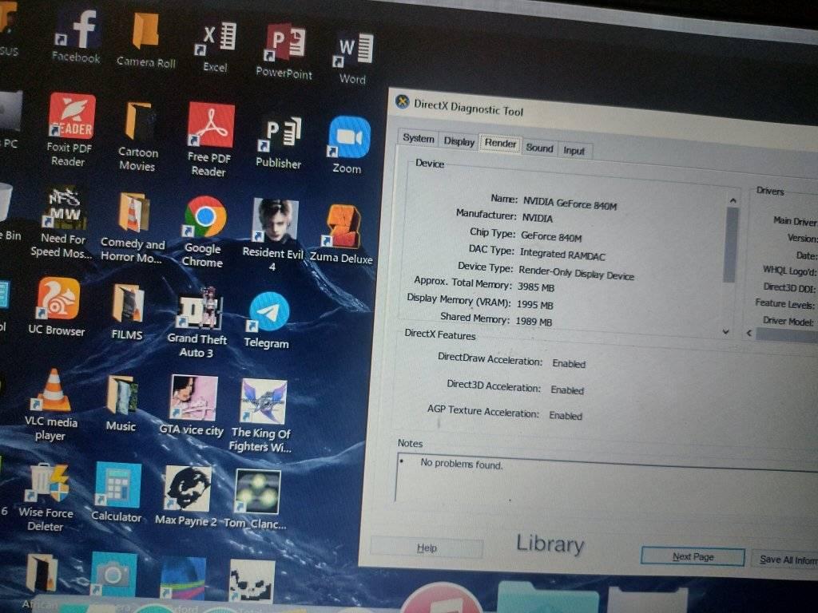
Task: Click the Next Page button
Action: [693, 556]
